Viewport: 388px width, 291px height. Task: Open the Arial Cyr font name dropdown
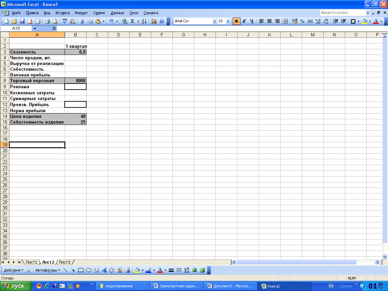pos(215,21)
